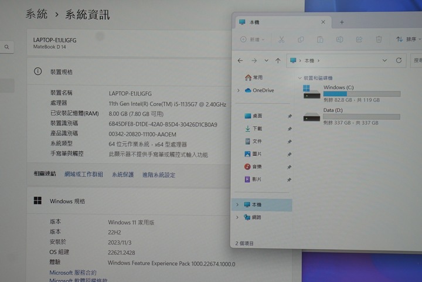Click the 本機 address bar path field

pos(346,60)
